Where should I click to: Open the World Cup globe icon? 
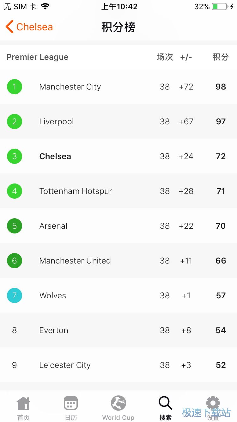coord(118,403)
